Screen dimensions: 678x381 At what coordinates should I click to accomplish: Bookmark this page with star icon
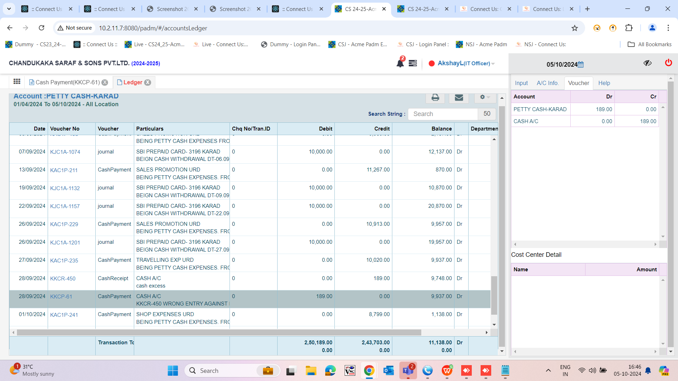pyautogui.click(x=575, y=28)
